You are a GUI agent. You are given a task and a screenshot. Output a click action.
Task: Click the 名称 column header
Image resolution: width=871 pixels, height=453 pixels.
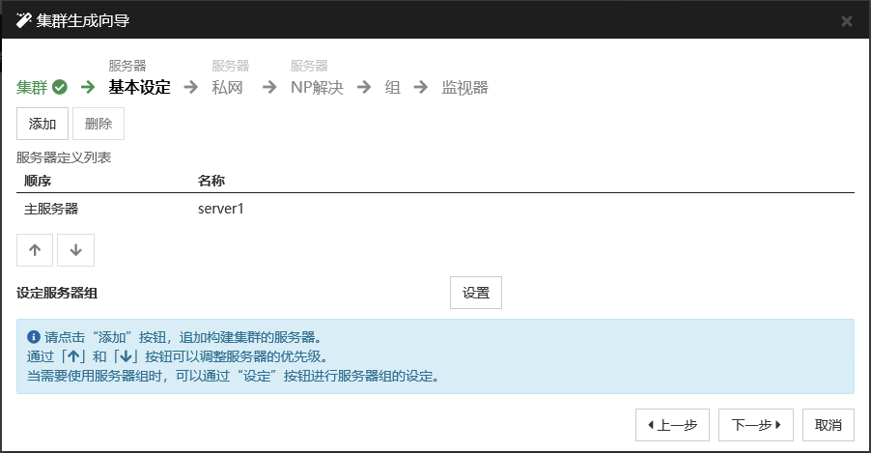211,181
